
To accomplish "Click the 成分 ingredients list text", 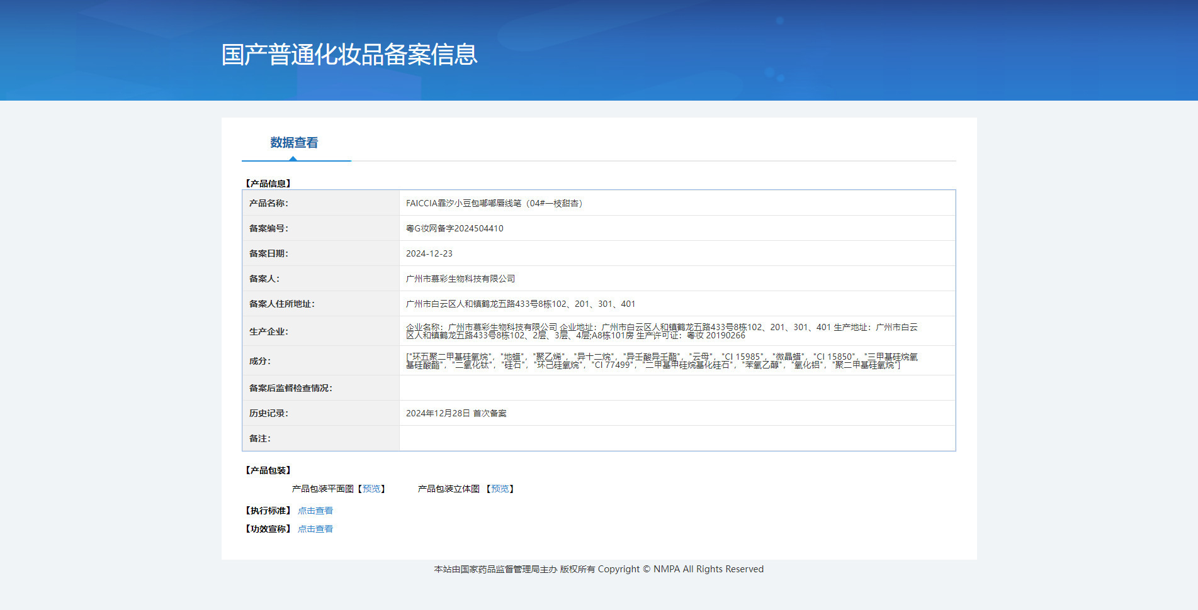I will click(662, 361).
